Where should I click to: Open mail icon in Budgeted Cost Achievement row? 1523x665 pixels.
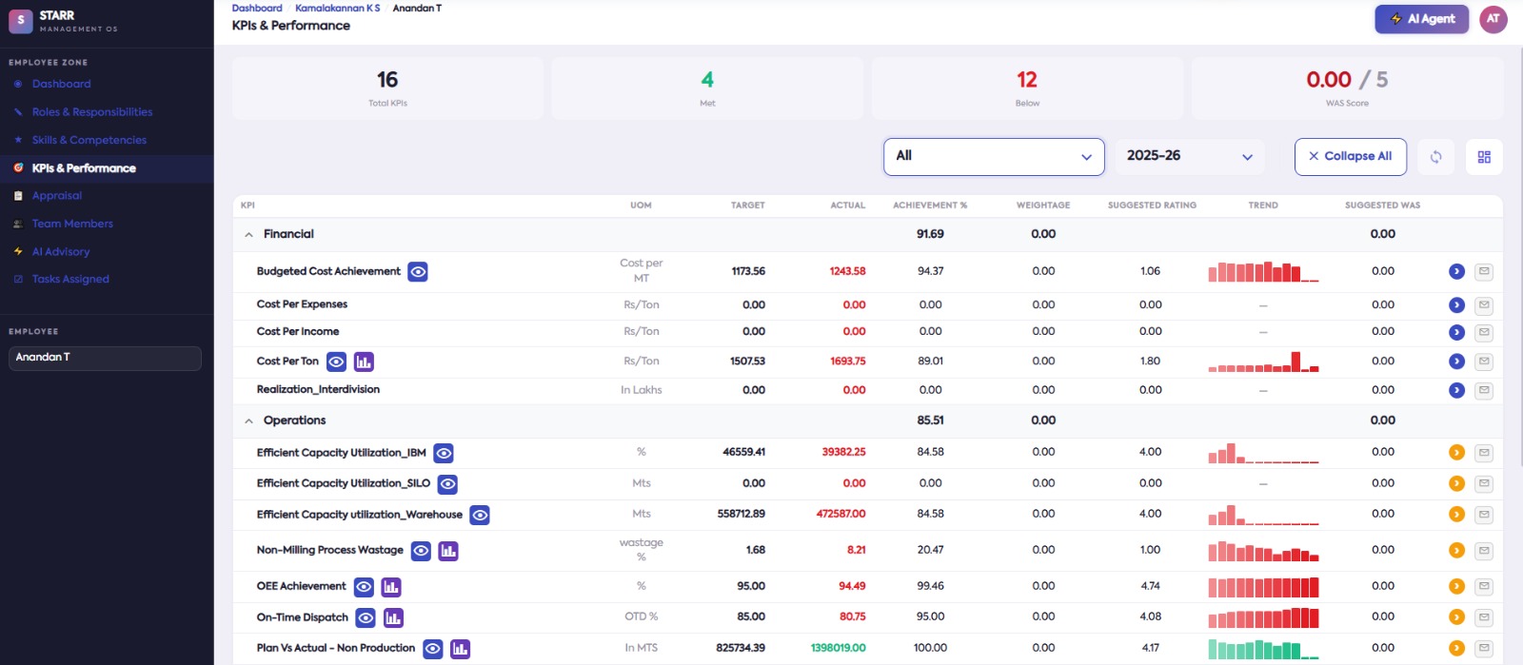tap(1483, 272)
